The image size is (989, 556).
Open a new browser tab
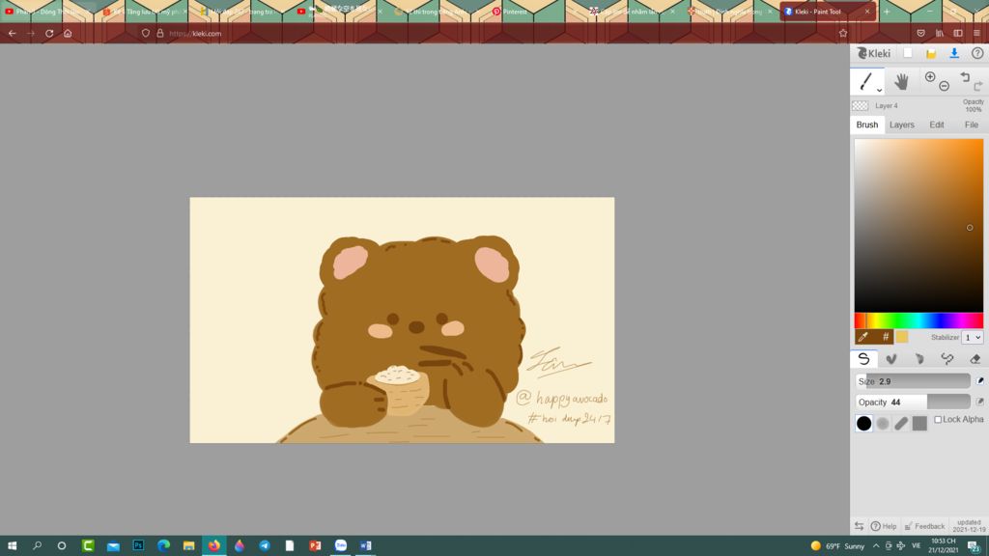[x=887, y=12]
